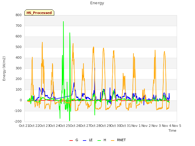This screenshot has width=195, height=146.
Task: Click the 0 y-axis tick value
Action: (21, 100)
